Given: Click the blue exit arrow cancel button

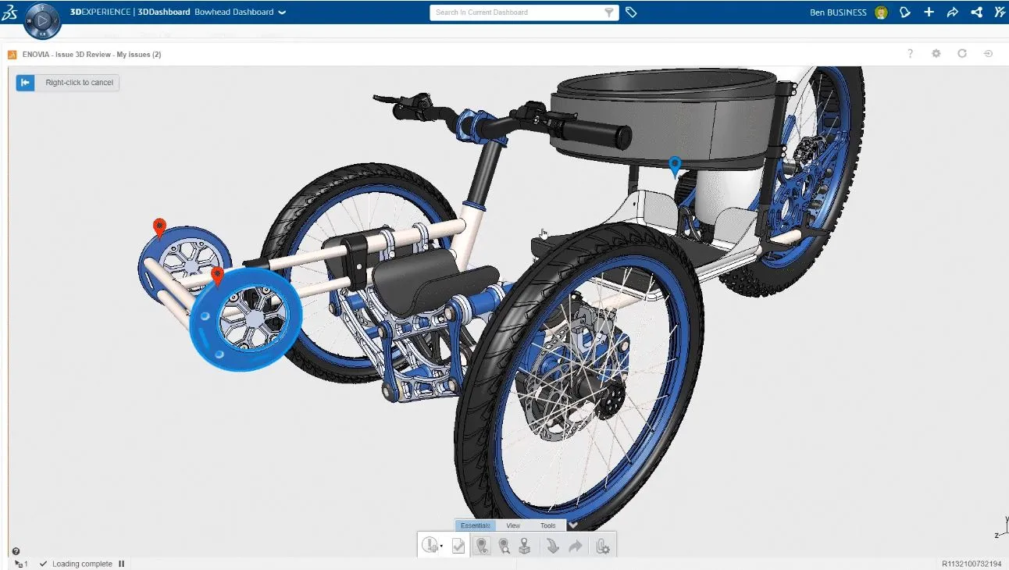Looking at the screenshot, I should (x=26, y=83).
